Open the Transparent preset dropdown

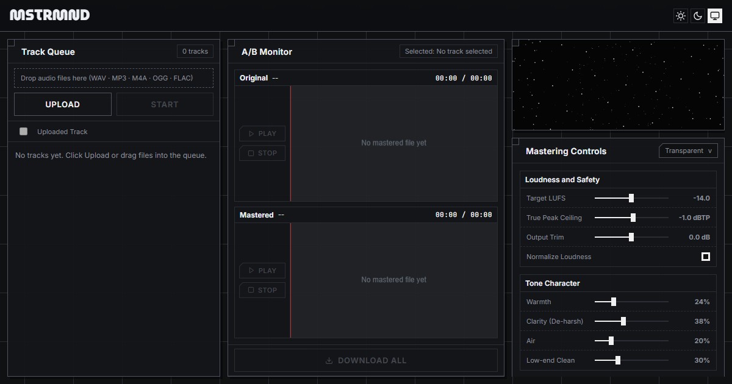[x=688, y=151]
